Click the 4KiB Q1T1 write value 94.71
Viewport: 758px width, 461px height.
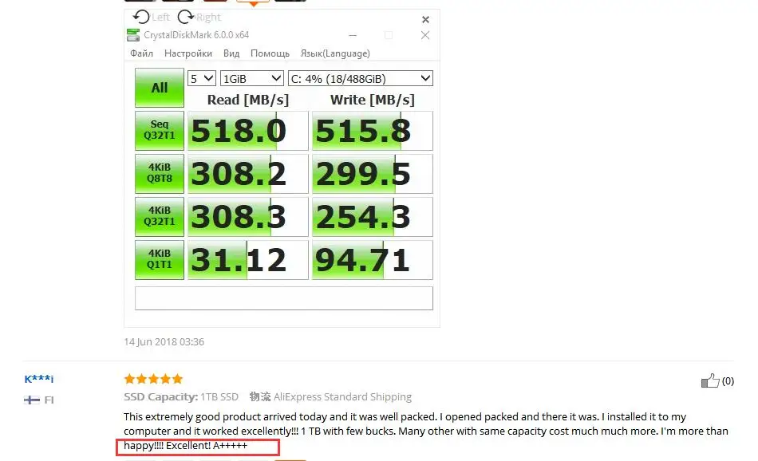tap(373, 259)
